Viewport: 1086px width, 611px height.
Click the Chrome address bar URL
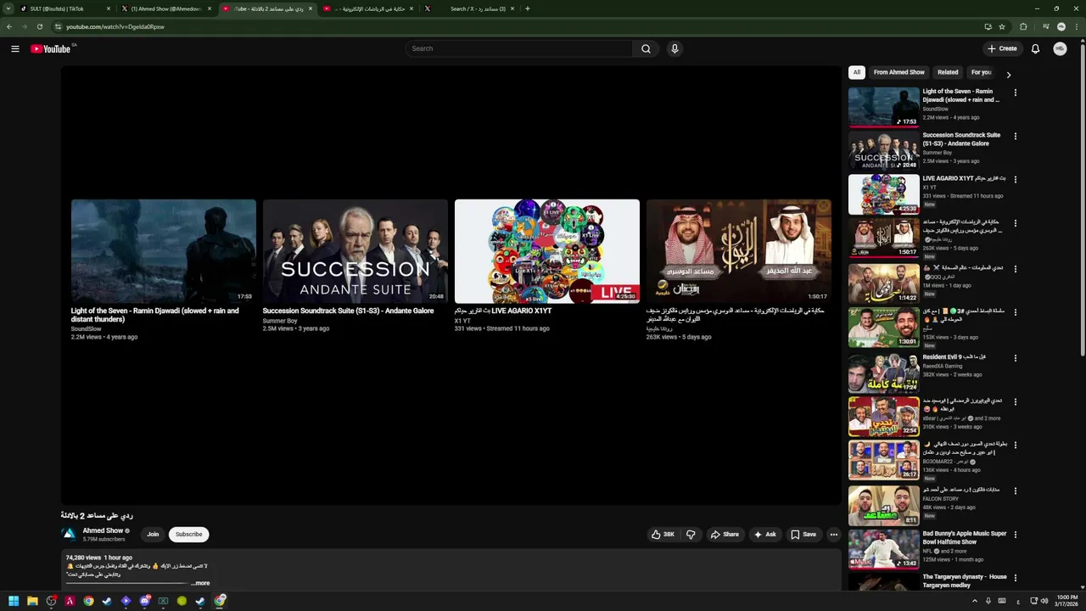[x=115, y=26]
